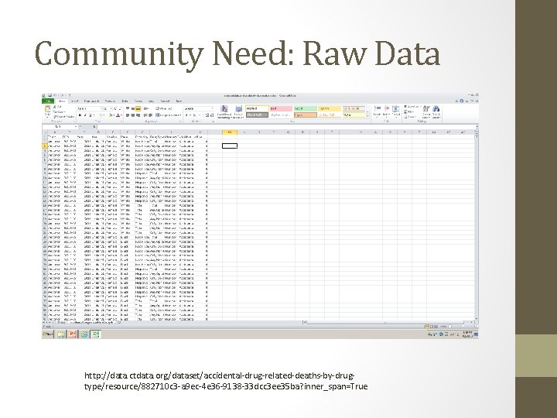This screenshot has height=418, width=557.
Task: Select the outlined active cell
Action: coord(230,146)
